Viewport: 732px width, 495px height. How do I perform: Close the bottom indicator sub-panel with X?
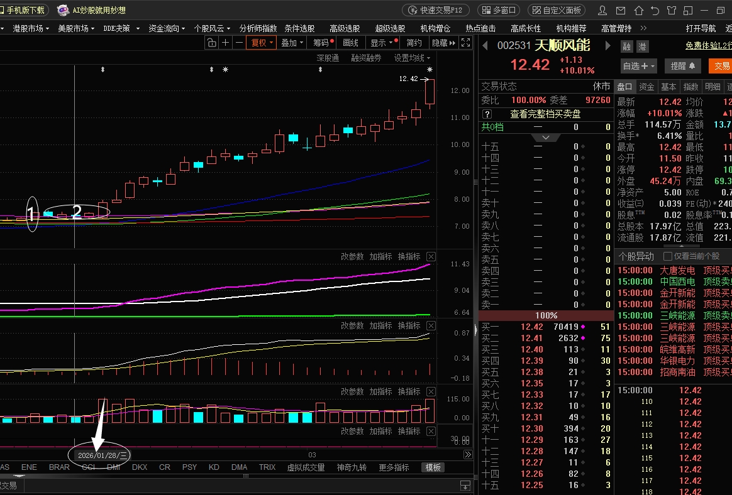point(431,431)
